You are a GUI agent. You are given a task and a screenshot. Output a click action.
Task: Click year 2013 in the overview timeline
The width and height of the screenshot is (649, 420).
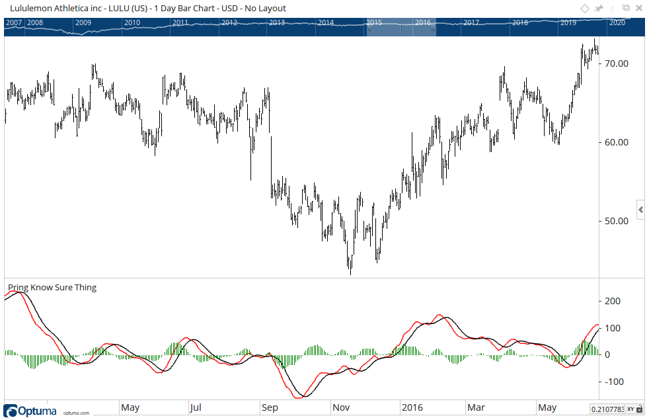(277, 22)
